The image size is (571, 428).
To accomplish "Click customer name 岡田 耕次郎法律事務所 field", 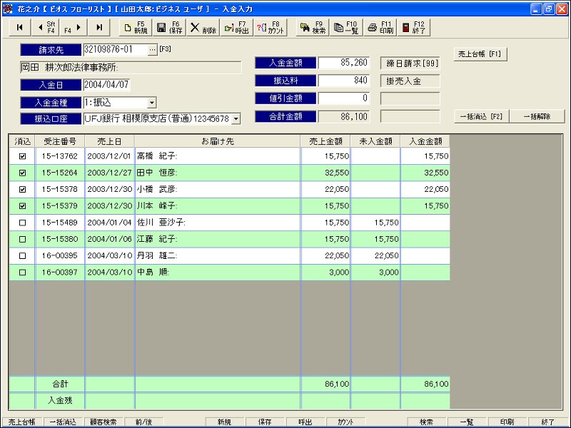I will tap(131, 67).
